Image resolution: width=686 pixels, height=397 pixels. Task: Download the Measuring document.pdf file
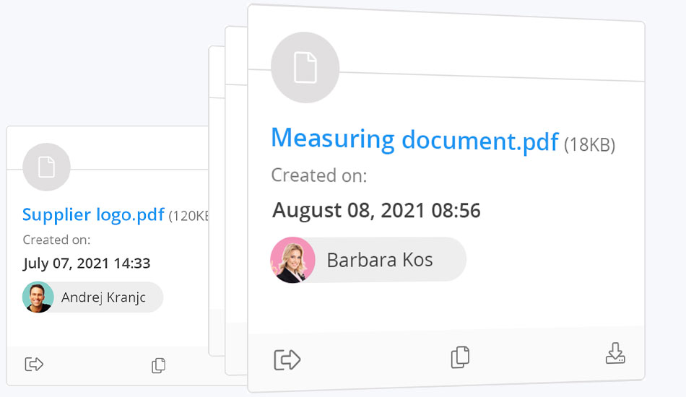point(615,354)
